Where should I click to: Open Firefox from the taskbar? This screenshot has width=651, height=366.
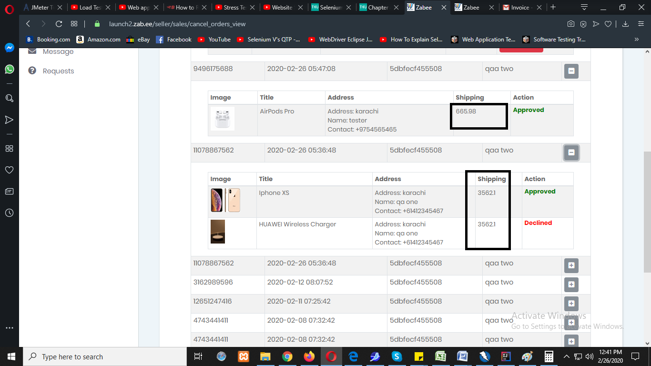(309, 356)
